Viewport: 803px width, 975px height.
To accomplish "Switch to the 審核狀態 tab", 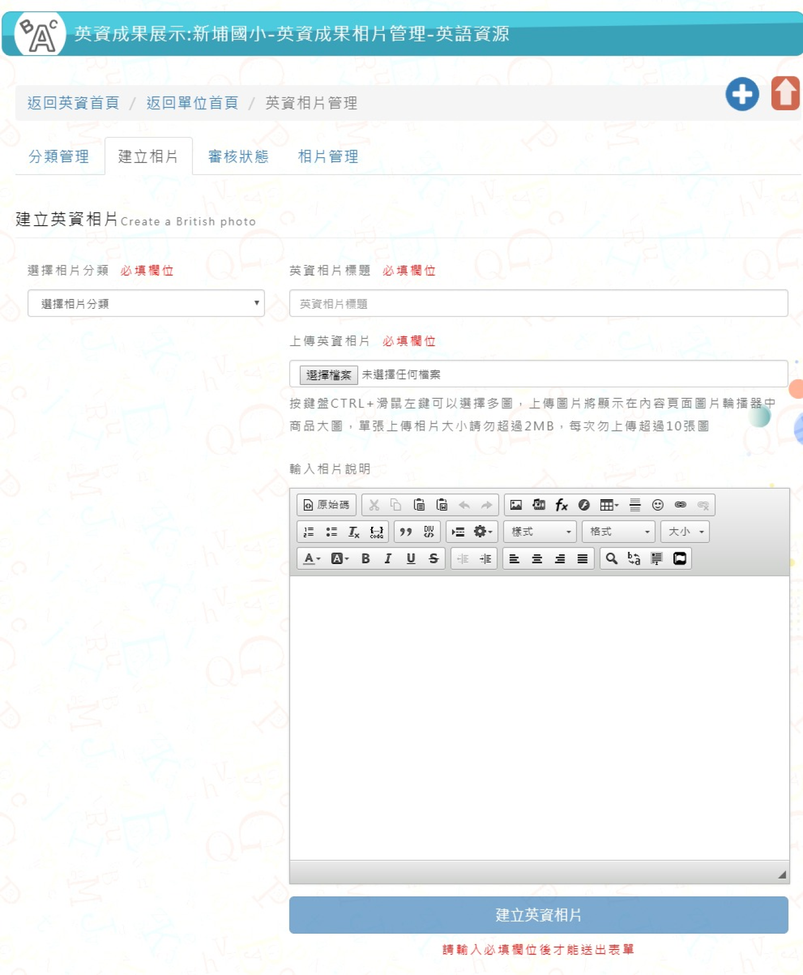I will 238,157.
